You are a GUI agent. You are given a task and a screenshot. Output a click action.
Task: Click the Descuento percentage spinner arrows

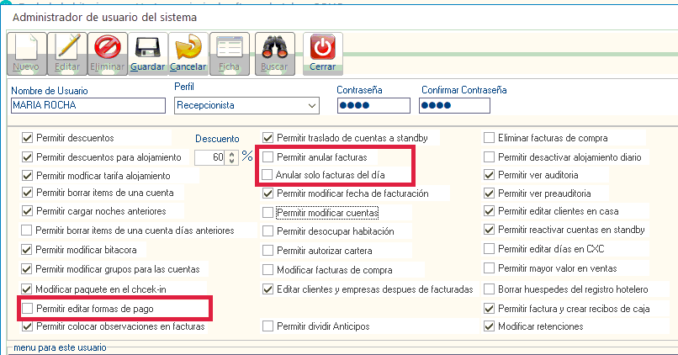point(231,157)
